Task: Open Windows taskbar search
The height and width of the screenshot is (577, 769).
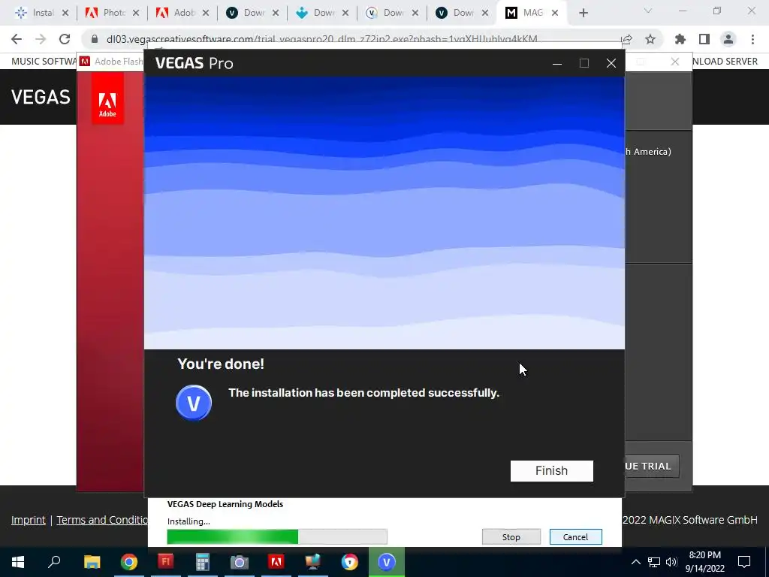Action: [54, 561]
